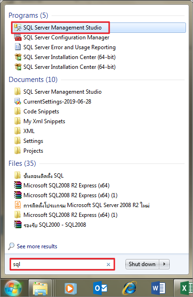Image resolution: width=193 pixels, height=297 pixels.
Task: Click the Windows Start orb
Action: click(x=13, y=288)
